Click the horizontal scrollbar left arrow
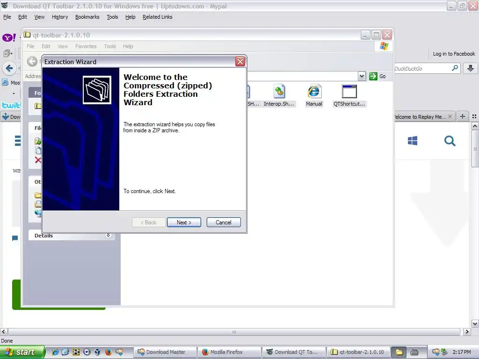The image size is (479, 359). click(4, 331)
